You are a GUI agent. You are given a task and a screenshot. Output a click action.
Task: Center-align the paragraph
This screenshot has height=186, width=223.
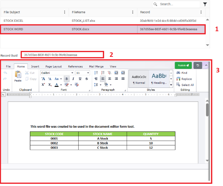coord(110,79)
